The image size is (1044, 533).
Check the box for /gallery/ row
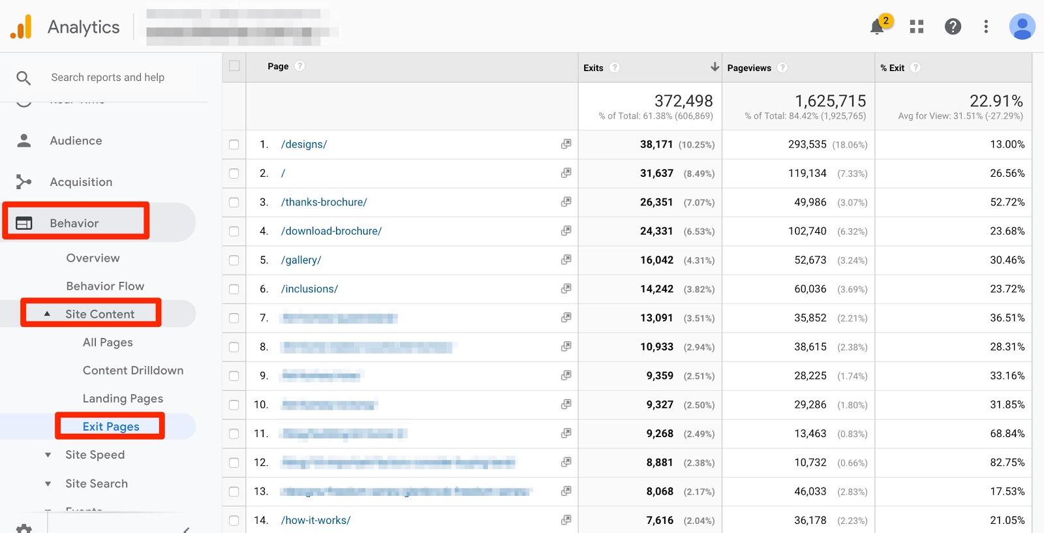pos(234,260)
